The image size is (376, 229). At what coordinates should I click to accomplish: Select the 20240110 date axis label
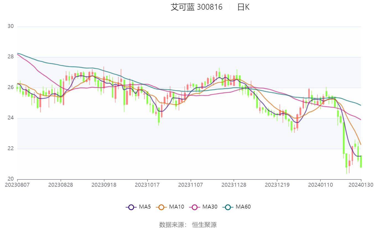pyautogui.click(x=320, y=185)
